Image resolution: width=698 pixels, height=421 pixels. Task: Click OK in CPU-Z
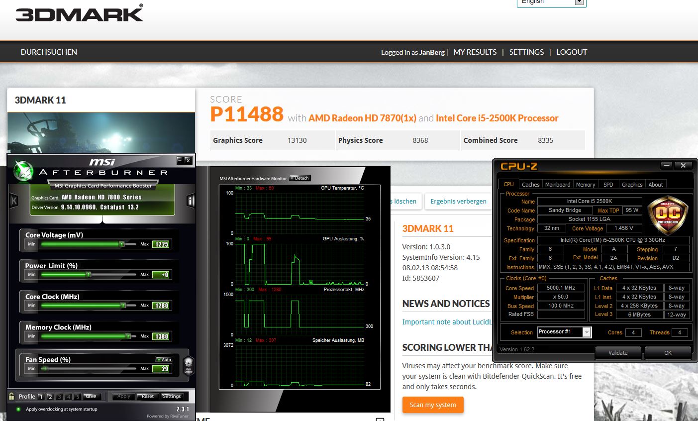point(668,353)
